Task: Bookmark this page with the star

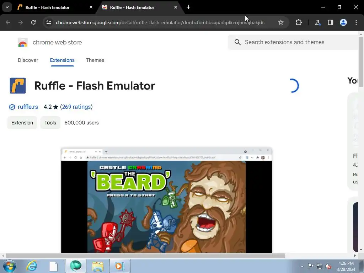Action: pyautogui.click(x=281, y=22)
